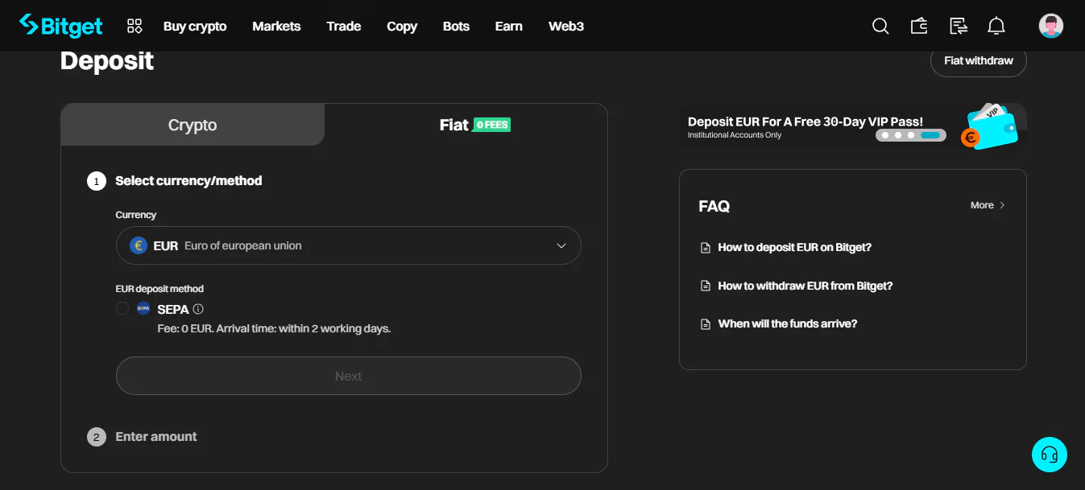This screenshot has width=1085, height=490.
Task: Click the banner carousel pagination dots
Action: (911, 135)
